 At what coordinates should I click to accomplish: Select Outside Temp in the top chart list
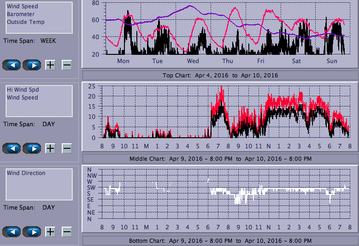click(x=25, y=22)
